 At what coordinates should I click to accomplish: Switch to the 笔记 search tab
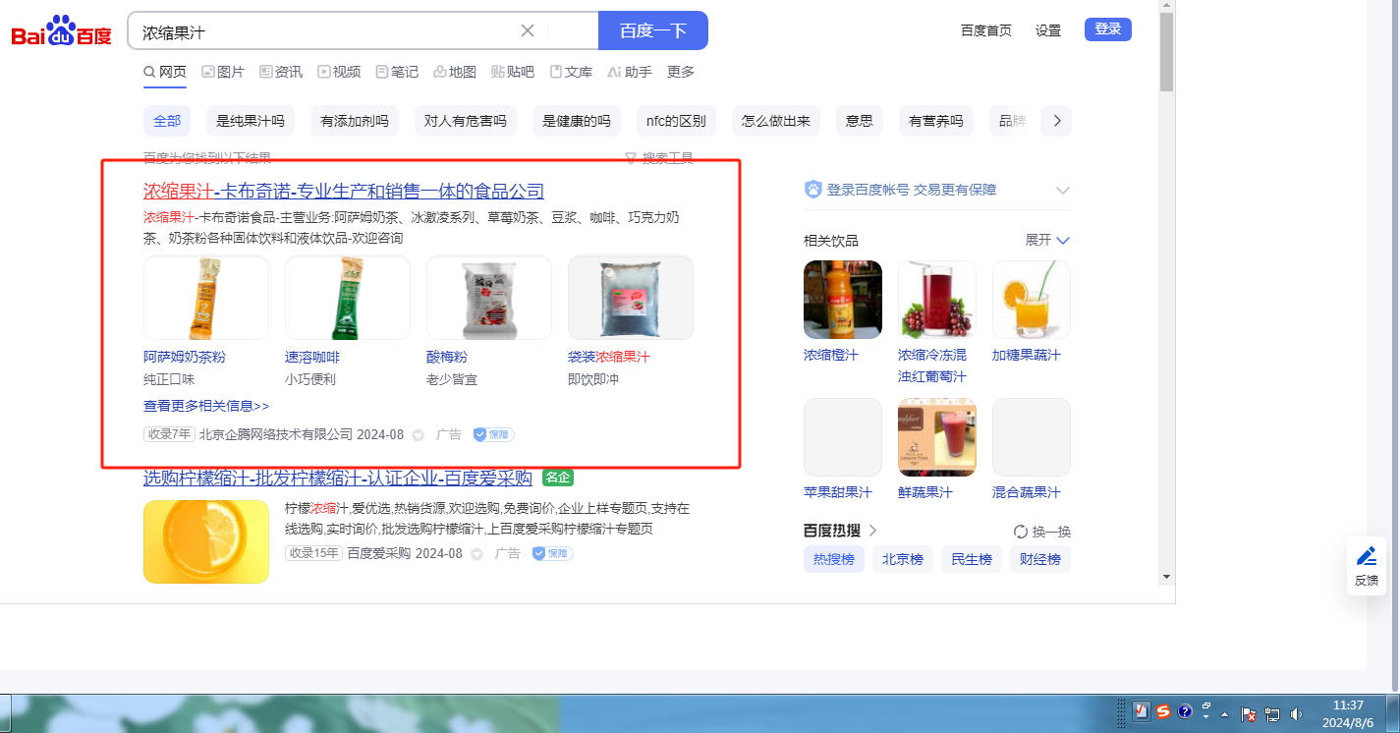pyautogui.click(x=397, y=72)
